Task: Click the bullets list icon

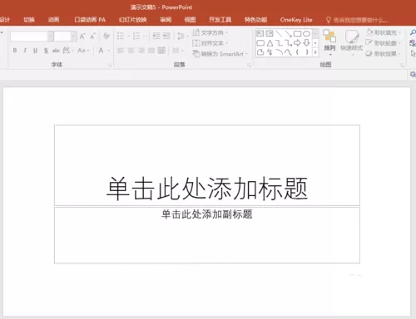Action: click(121, 36)
